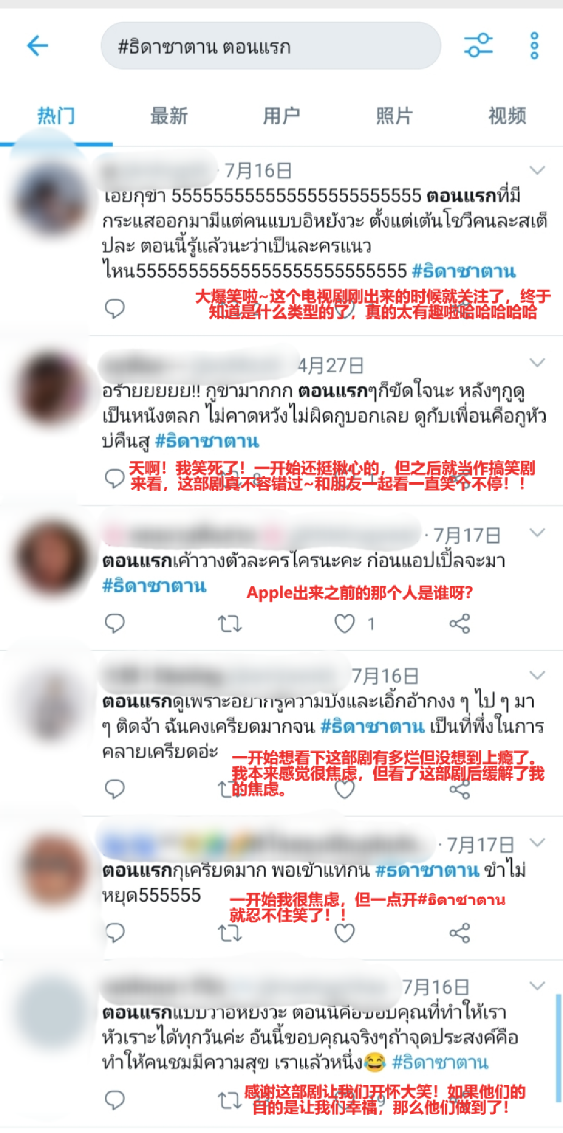The image size is (563, 1133).
Task: Share the tweet ending with หยุด555555
Action: pyautogui.click(x=459, y=933)
